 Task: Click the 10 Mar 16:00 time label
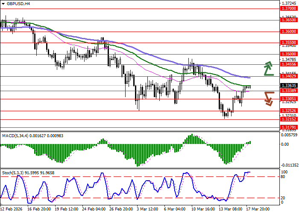[203, 209]
